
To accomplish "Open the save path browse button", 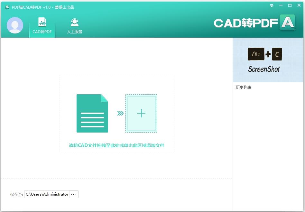I will click(74, 194).
